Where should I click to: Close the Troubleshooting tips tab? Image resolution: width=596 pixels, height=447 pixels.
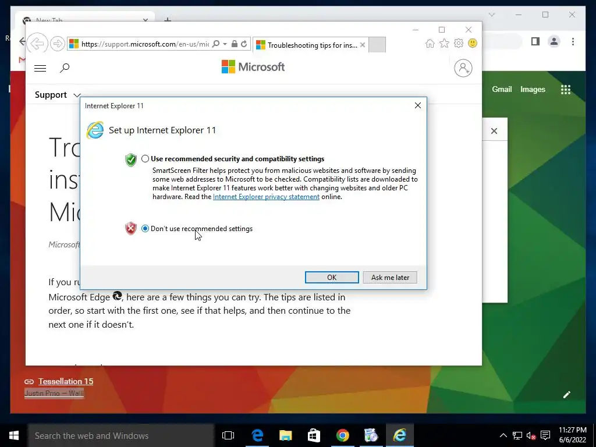click(363, 45)
